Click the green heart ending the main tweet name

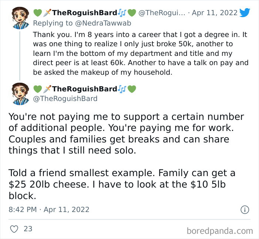(132, 89)
